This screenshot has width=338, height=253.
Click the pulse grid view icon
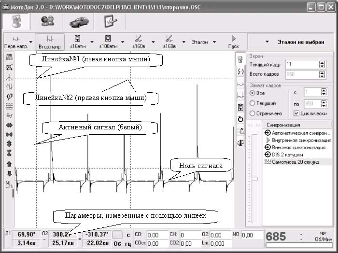(x=9, y=57)
